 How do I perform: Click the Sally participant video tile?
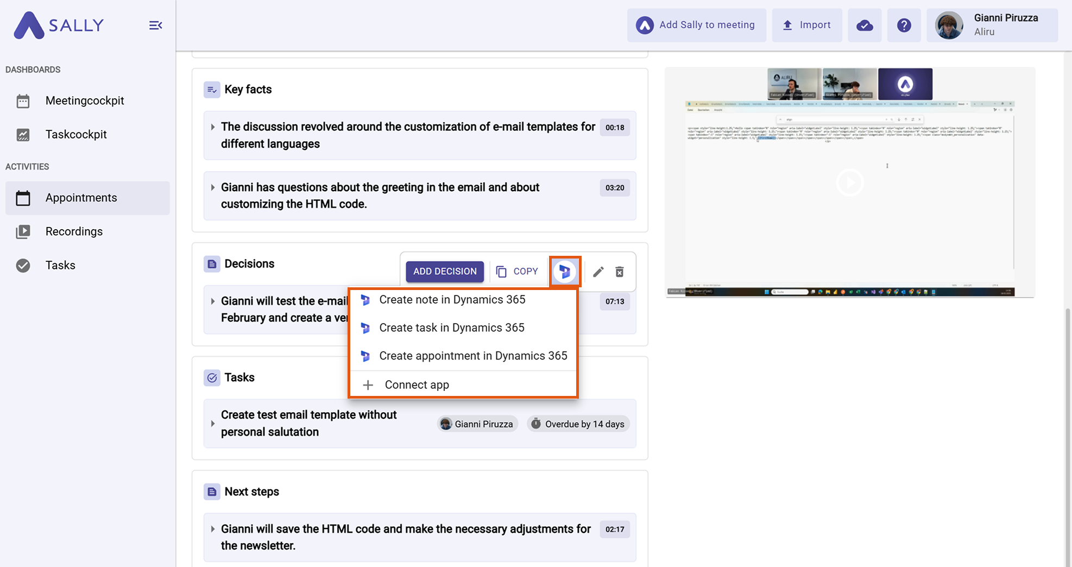point(905,84)
